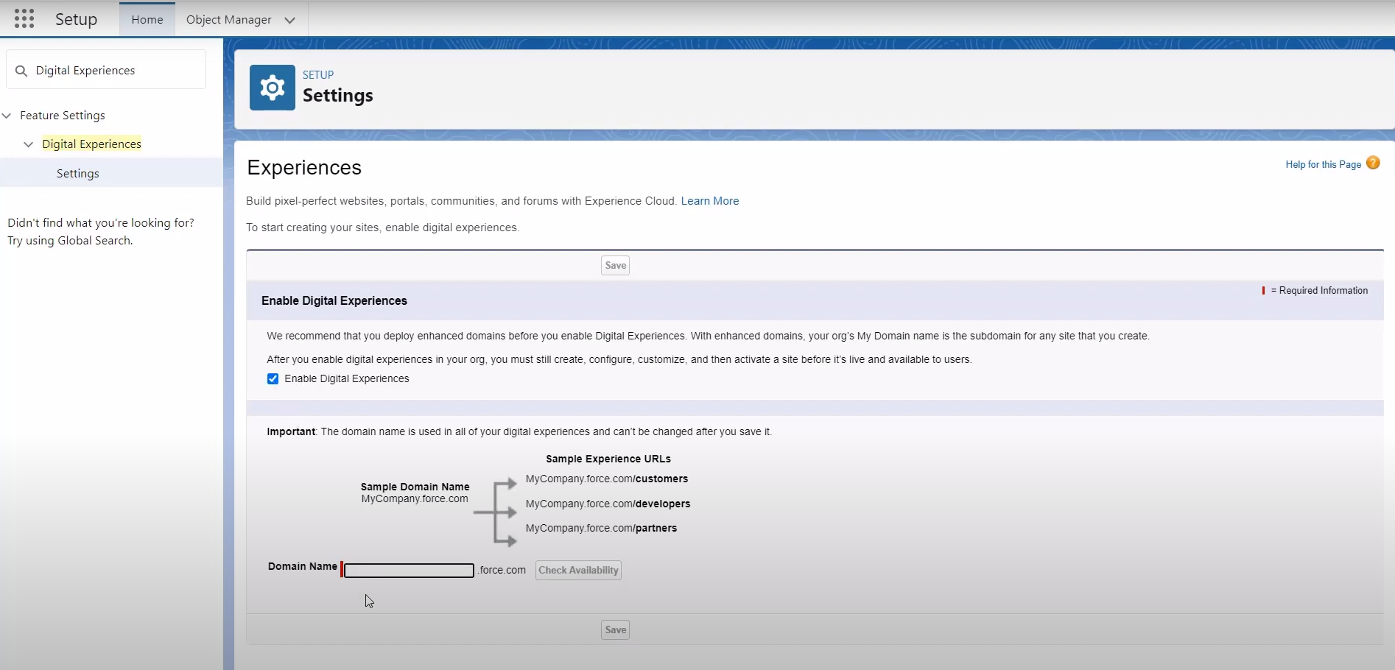Open the App Launcher grid icon
Screen dimensions: 1395x670
pyautogui.click(x=24, y=19)
